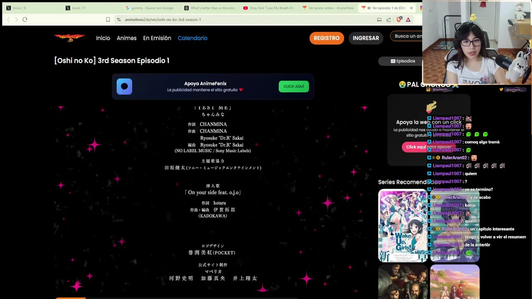
Task: Open site settings icon beside the URL
Action: tap(119, 20)
